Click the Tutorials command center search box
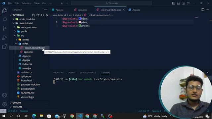The width and height of the screenshot is (212, 119). point(111,3)
